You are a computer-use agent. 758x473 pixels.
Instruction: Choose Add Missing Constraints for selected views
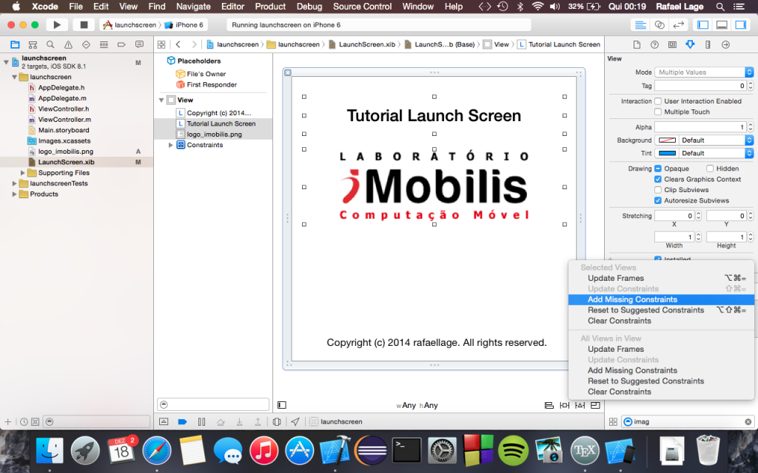tap(632, 299)
